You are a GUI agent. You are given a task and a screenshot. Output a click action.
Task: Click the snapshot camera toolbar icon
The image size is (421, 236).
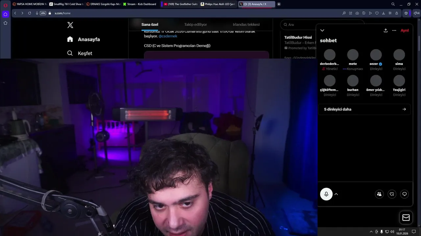pyautogui.click(x=357, y=13)
